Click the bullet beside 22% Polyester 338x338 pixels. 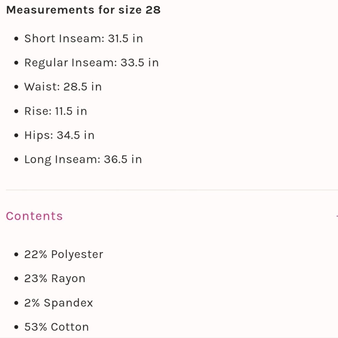[x=16, y=254]
